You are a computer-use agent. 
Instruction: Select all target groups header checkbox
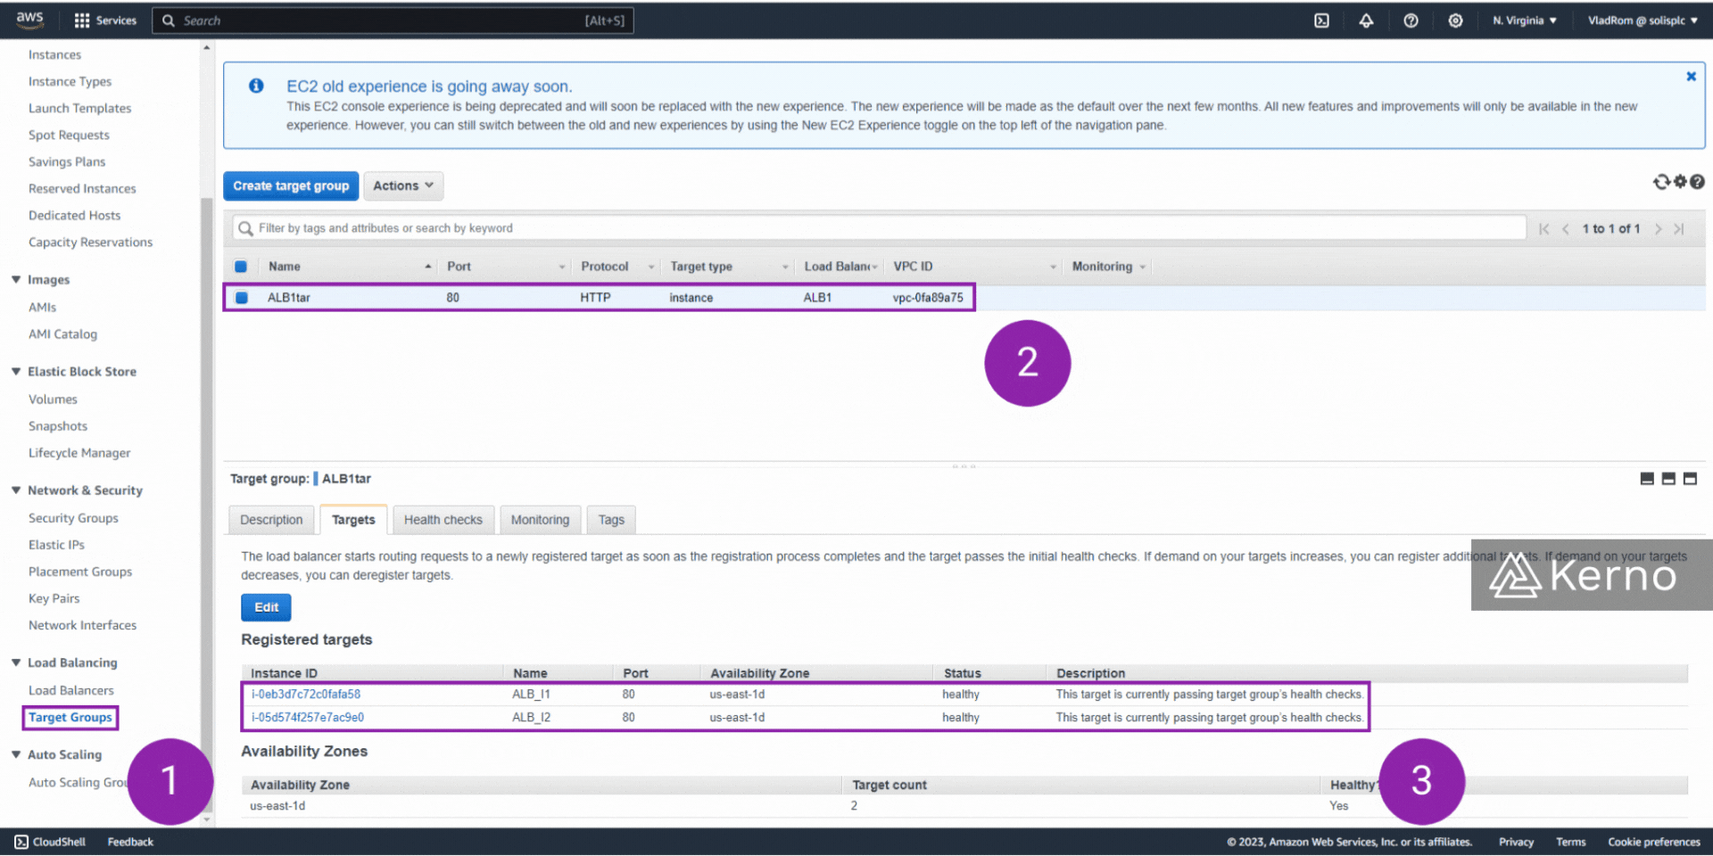tap(241, 267)
